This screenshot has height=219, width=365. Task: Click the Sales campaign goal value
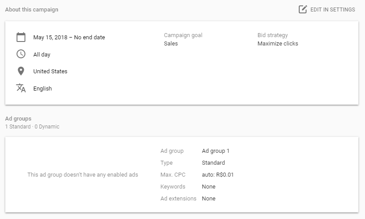(171, 44)
